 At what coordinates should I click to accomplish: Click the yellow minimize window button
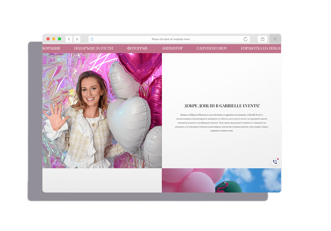click(54, 39)
